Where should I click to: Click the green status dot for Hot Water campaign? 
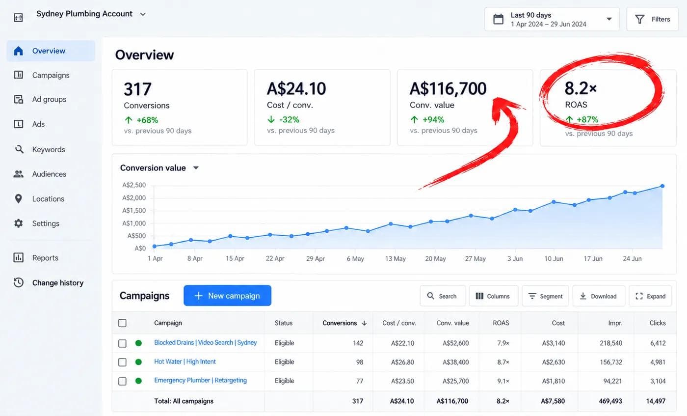[x=138, y=362]
